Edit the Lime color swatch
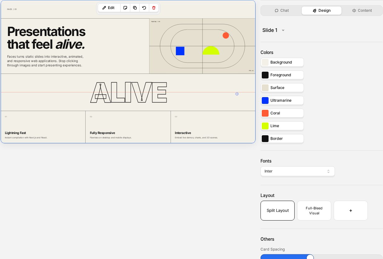The width and height of the screenshot is (383, 259). (x=282, y=126)
